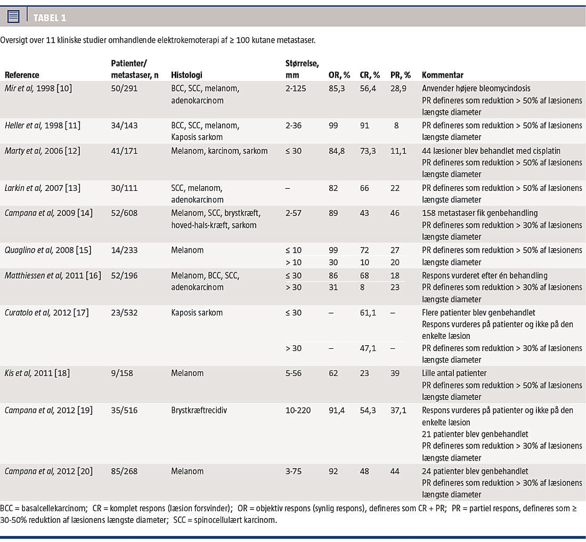The height and width of the screenshot is (542, 586).
Task: Select reference Kis et al, 2011 [18]
Action: pyautogui.click(x=37, y=373)
